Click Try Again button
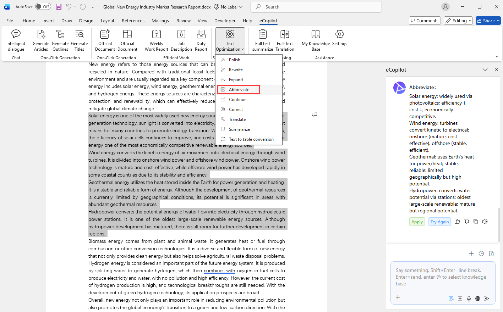Image resolution: width=503 pixels, height=312 pixels. click(439, 222)
